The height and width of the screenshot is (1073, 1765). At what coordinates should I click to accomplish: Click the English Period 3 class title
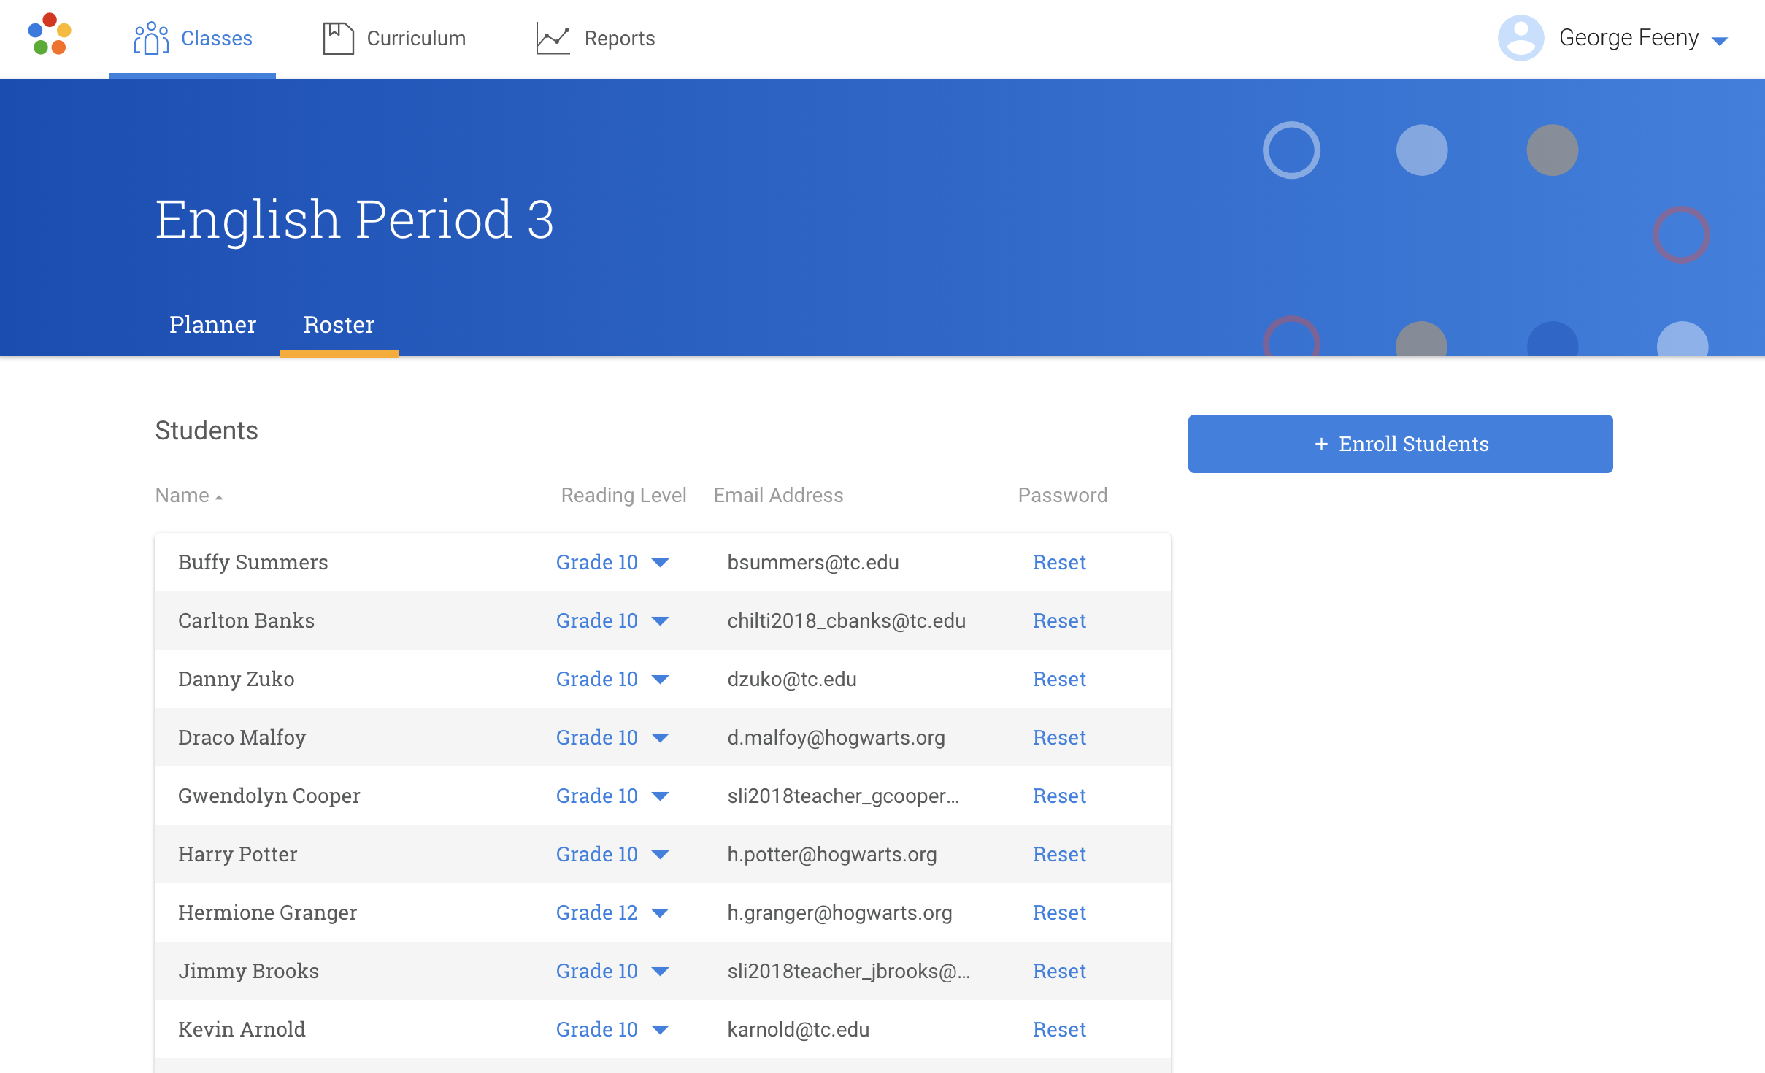point(355,220)
